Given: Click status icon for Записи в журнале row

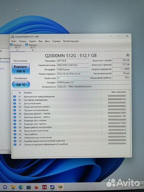Looking at the screenshot, I should 15,145.
